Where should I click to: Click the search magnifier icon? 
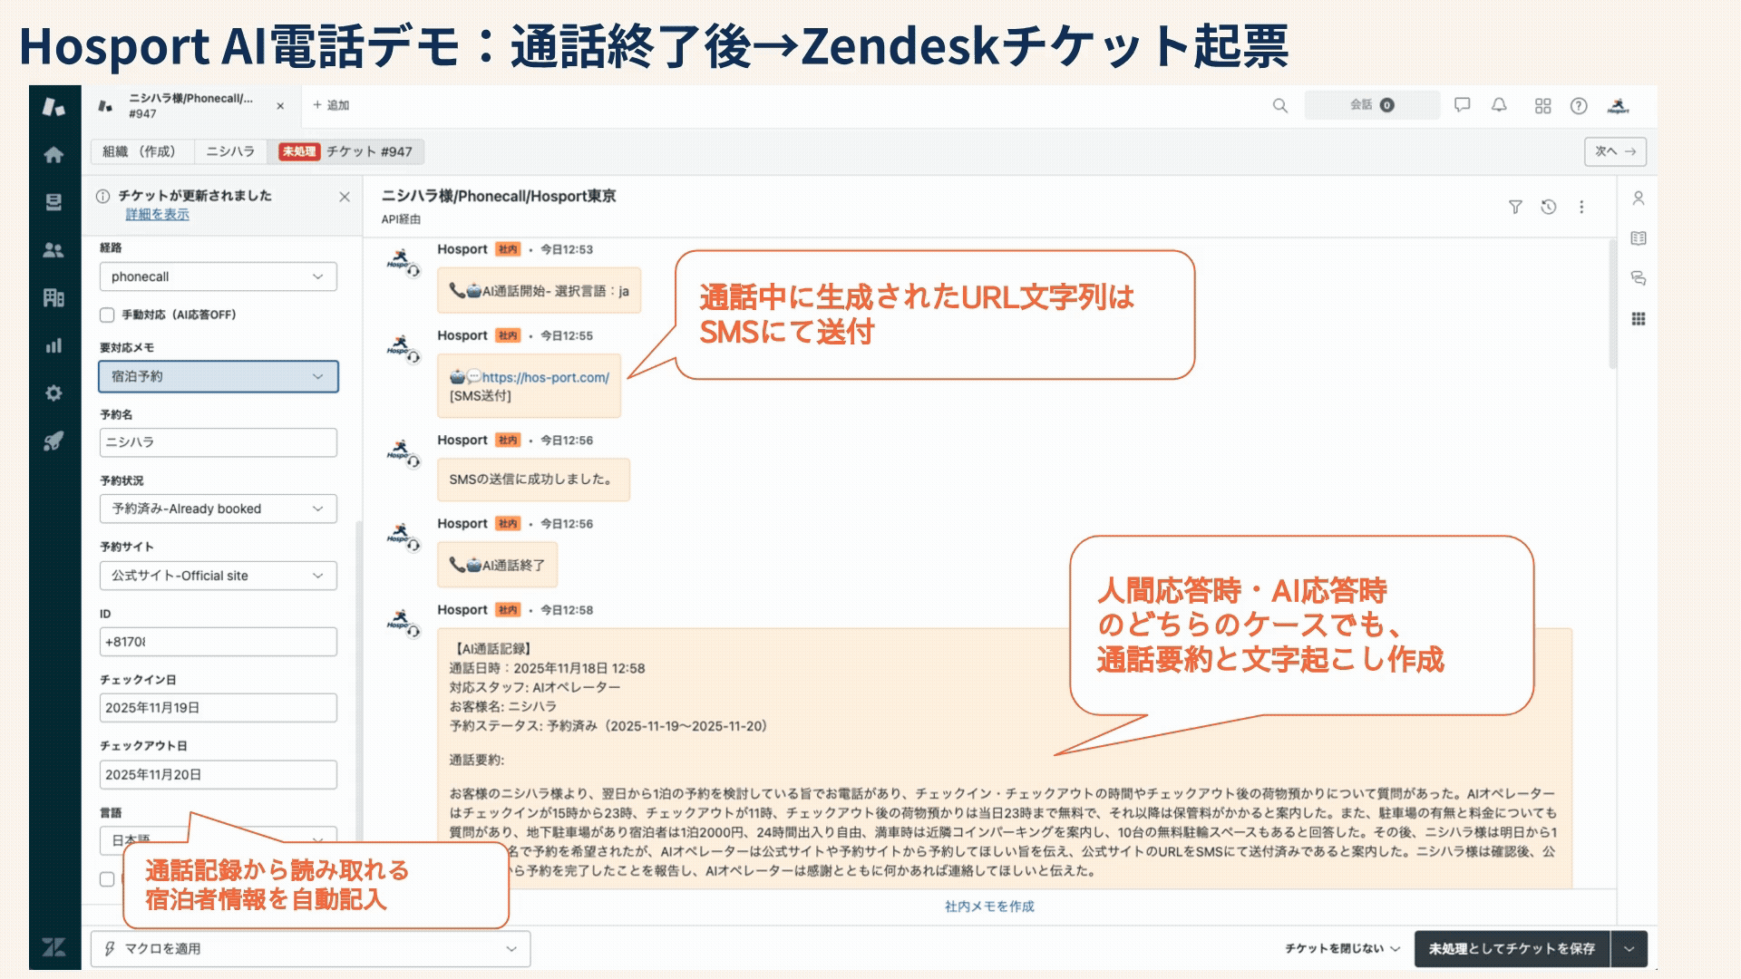(1279, 106)
